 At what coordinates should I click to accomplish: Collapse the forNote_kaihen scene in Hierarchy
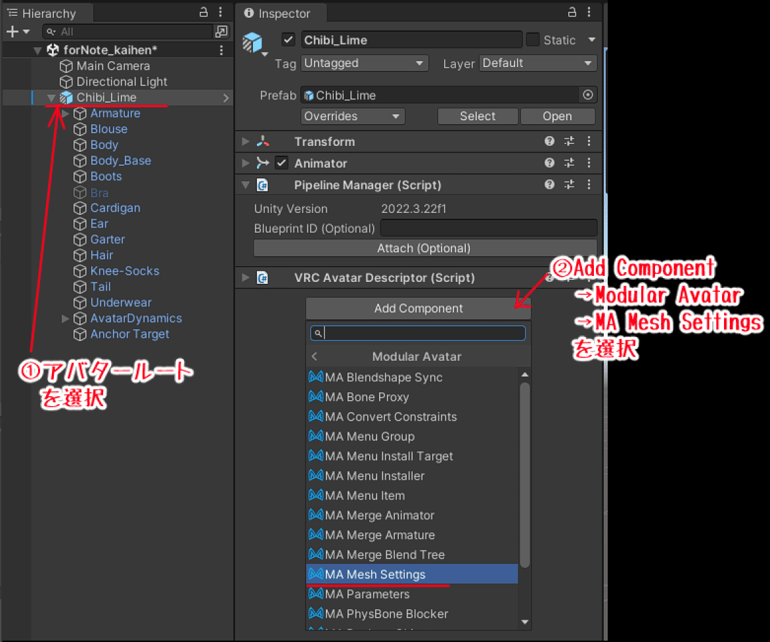(x=37, y=50)
